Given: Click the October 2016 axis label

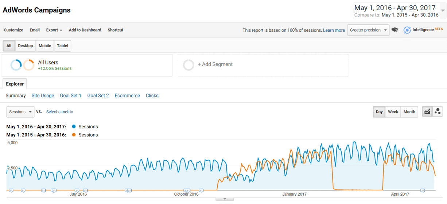Looking at the screenshot, I should 186,194.
